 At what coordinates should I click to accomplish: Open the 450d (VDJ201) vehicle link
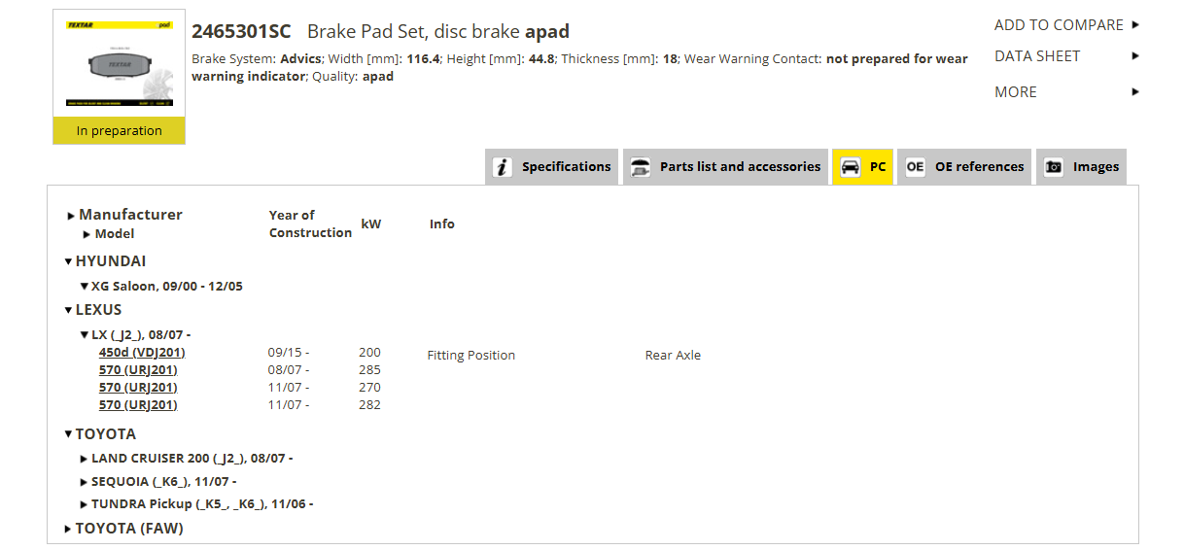[x=142, y=353]
